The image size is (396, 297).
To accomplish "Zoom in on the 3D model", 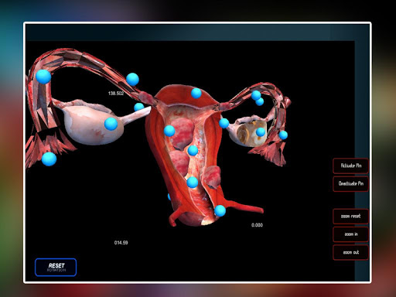I will 350,234.
